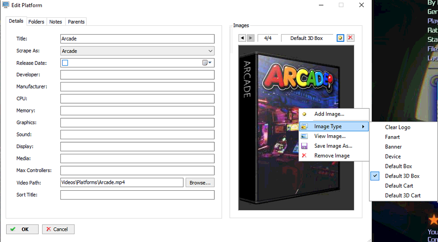
Task: Click the Max Controllers input field
Action: coord(137,171)
